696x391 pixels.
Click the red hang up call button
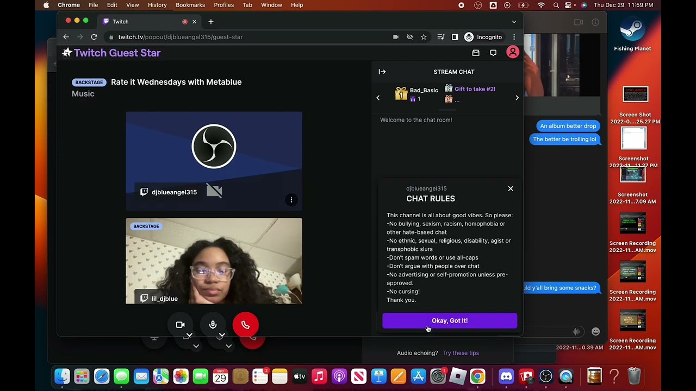245,325
